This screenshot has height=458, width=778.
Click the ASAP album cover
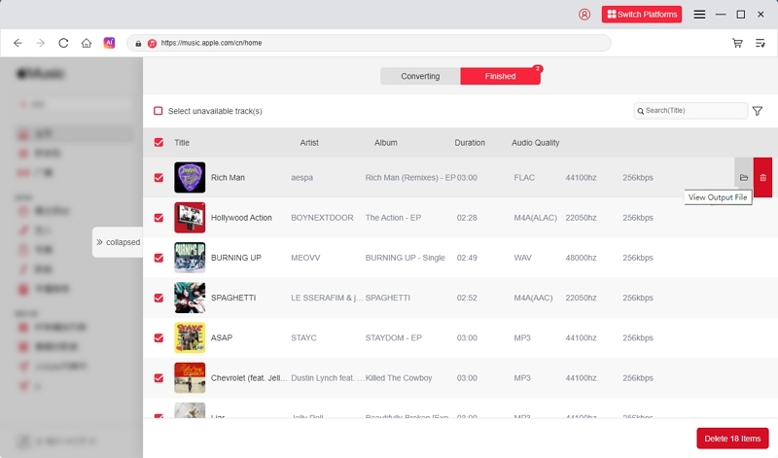click(190, 338)
